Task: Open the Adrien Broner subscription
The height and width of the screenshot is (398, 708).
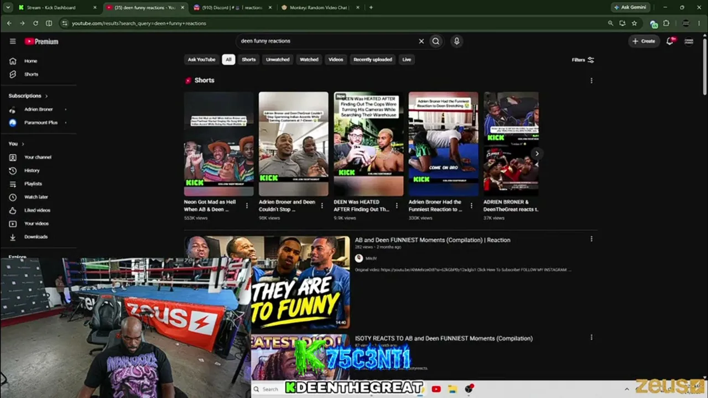Action: point(38,109)
